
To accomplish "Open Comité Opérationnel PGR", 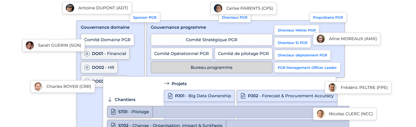I will [x=181, y=54].
